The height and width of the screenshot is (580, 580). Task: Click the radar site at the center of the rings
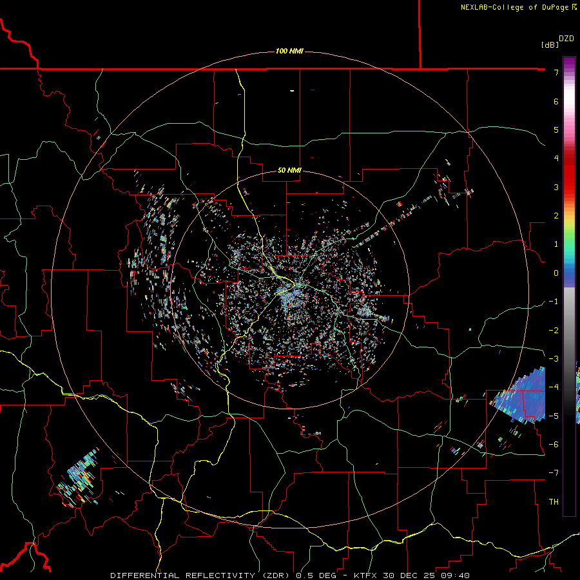click(x=290, y=289)
